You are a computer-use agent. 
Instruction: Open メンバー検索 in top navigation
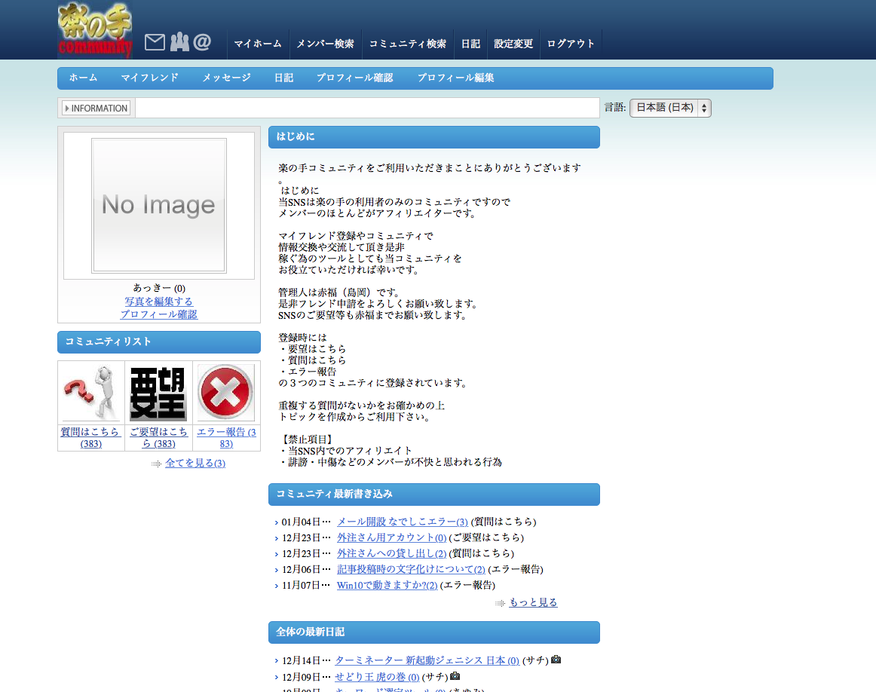pos(325,44)
